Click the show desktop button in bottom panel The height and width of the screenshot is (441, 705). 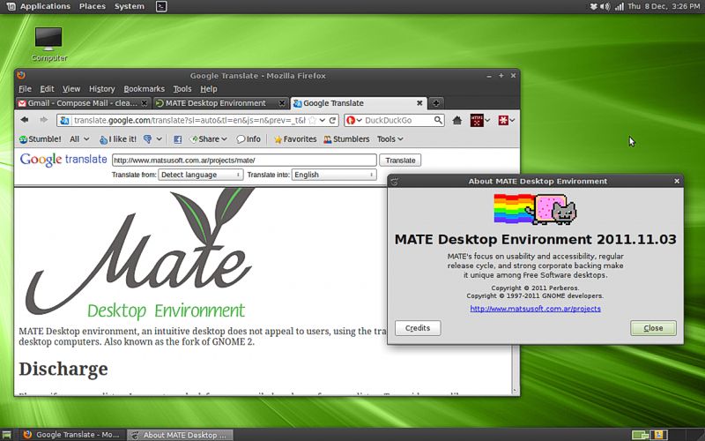tap(7, 435)
